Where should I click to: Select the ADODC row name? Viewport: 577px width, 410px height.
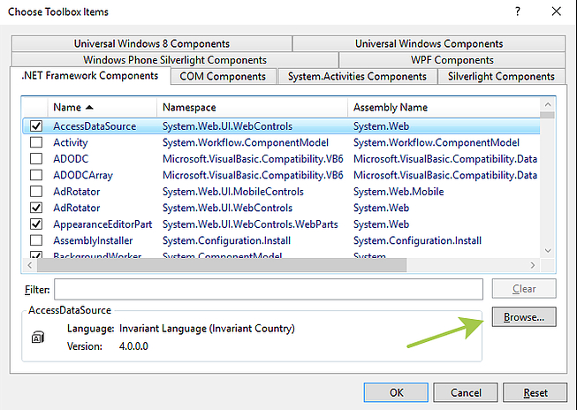pyautogui.click(x=71, y=159)
